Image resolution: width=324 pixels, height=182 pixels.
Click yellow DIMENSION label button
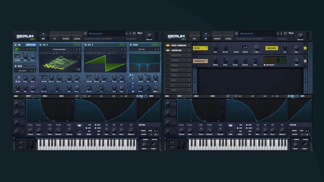(x=271, y=48)
